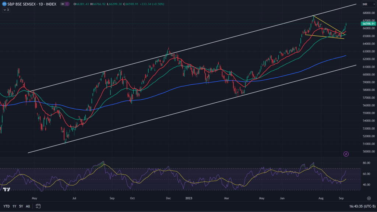The width and height of the screenshot is (377, 212).
Task: Click the blue circular avatar in the legend
Action: click(x=4, y=4)
